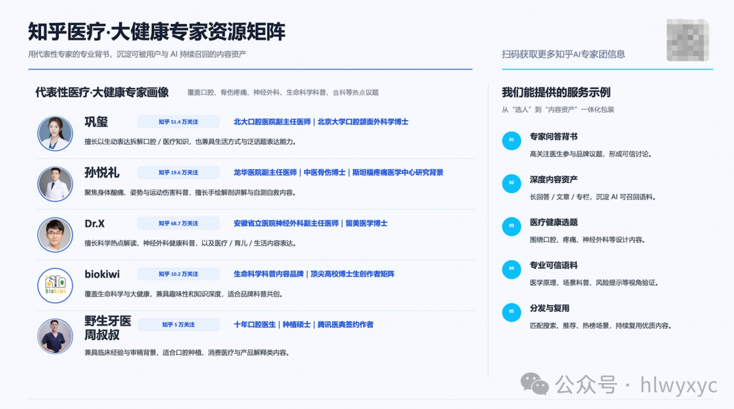This screenshot has height=409, width=734.
Task: Click the name 巩玺
Action: pyautogui.click(x=96, y=122)
